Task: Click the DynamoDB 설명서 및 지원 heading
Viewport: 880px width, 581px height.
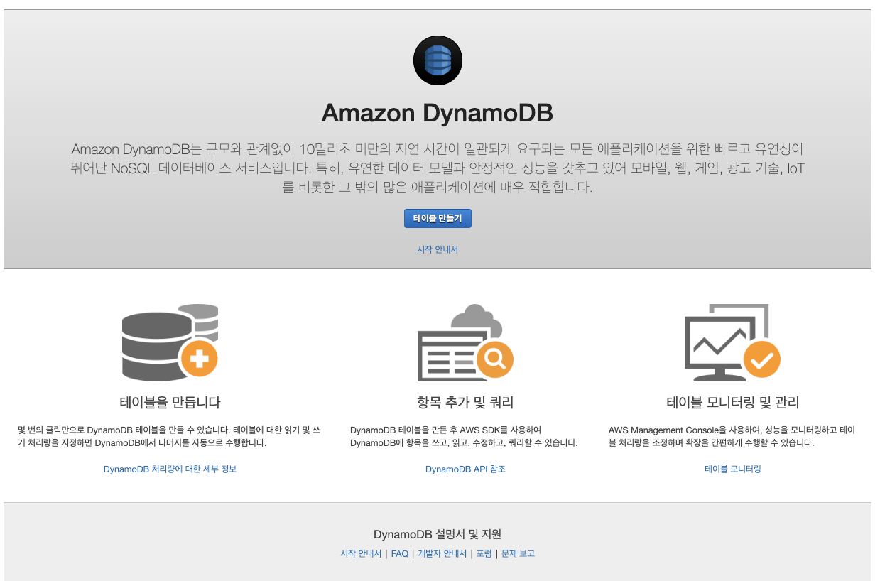Action: [438, 535]
